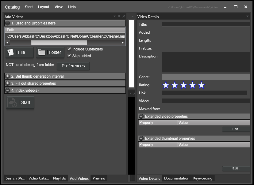Collapse Extended video properties section
This screenshot has width=254, height=185.
pos(141,117)
